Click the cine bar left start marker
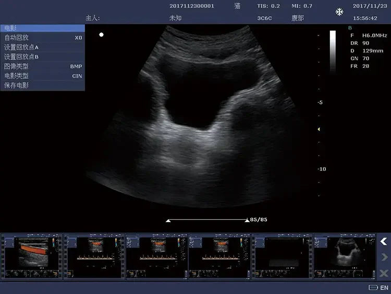Viewport: 391px width, 294px height. [168, 221]
